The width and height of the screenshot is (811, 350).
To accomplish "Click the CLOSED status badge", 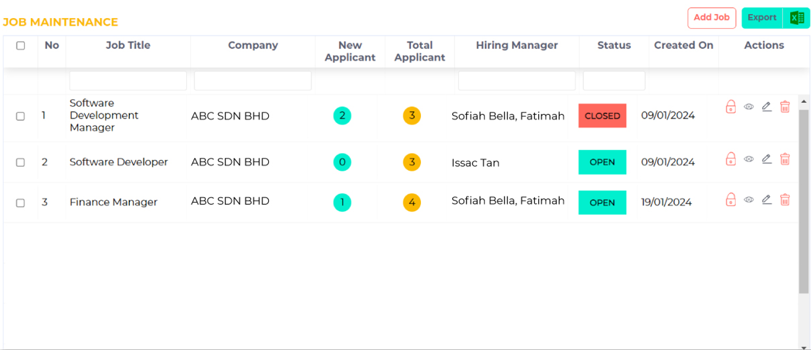I will coord(602,116).
